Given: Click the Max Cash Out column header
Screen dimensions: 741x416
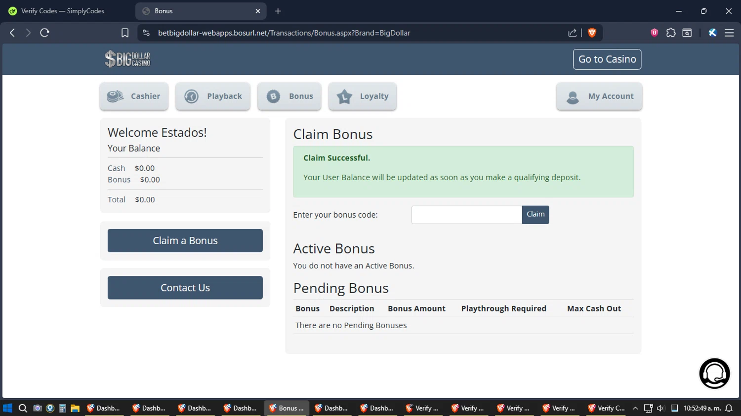Looking at the screenshot, I should 594,308.
